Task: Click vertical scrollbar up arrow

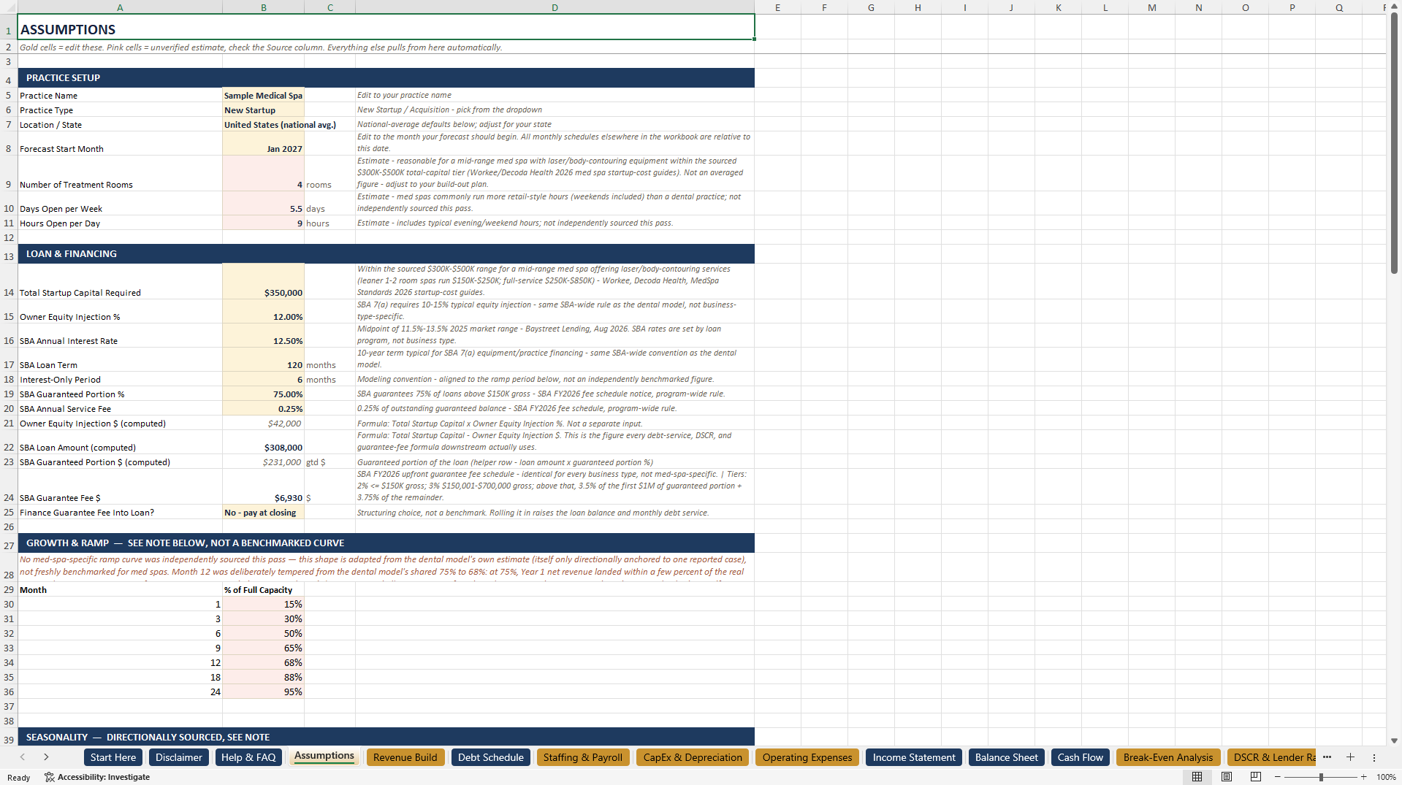Action: (x=1394, y=6)
